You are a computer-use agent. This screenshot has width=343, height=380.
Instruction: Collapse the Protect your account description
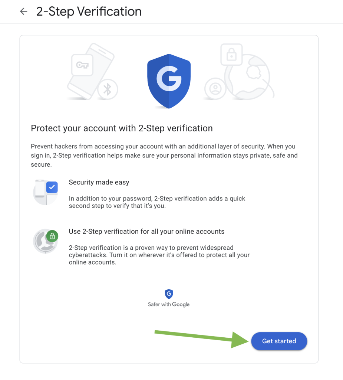(163, 155)
